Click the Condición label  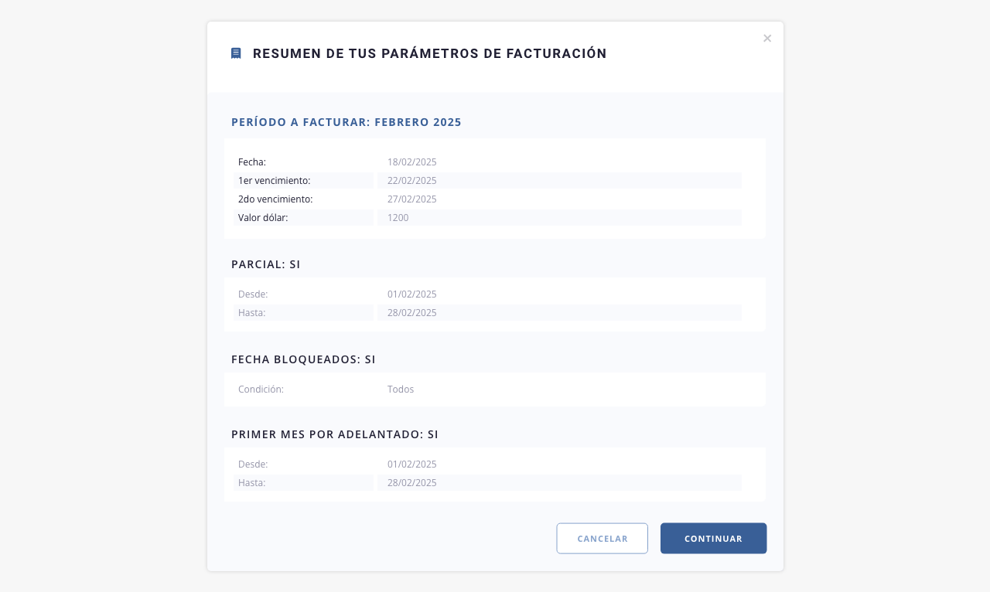[x=261, y=390]
